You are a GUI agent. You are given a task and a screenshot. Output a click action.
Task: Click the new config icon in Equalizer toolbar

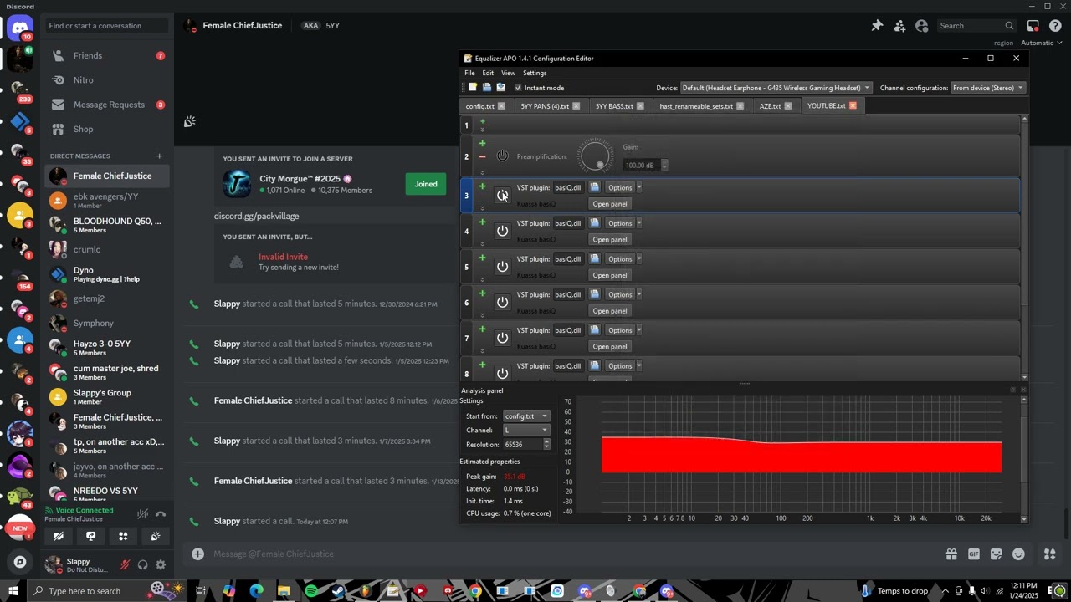click(473, 88)
